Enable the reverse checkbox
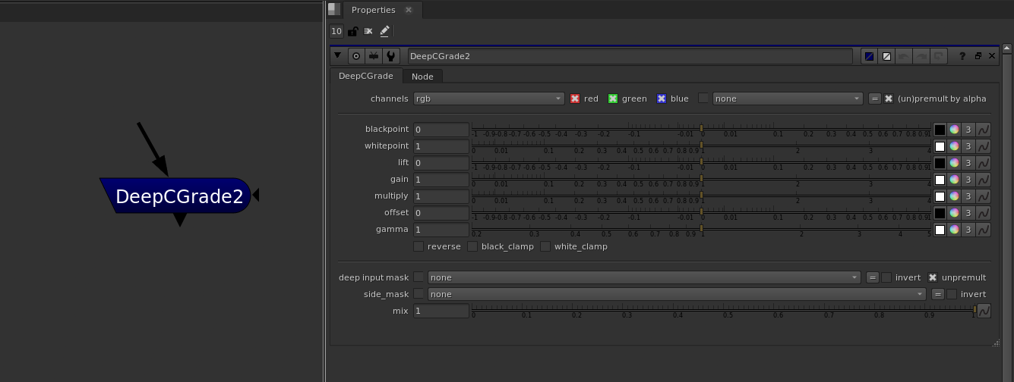The image size is (1014, 382). pos(419,246)
